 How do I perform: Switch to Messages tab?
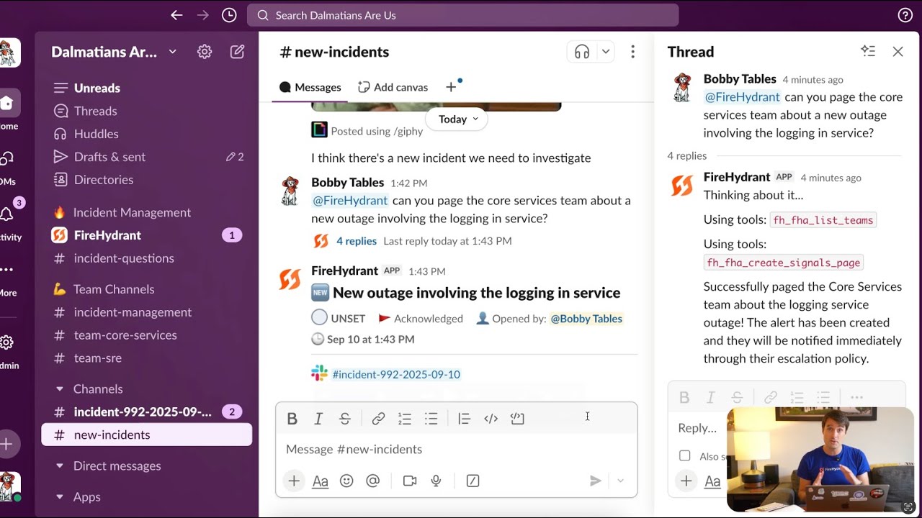(x=310, y=87)
